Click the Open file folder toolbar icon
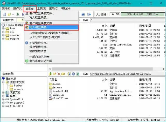 click(9, 14)
